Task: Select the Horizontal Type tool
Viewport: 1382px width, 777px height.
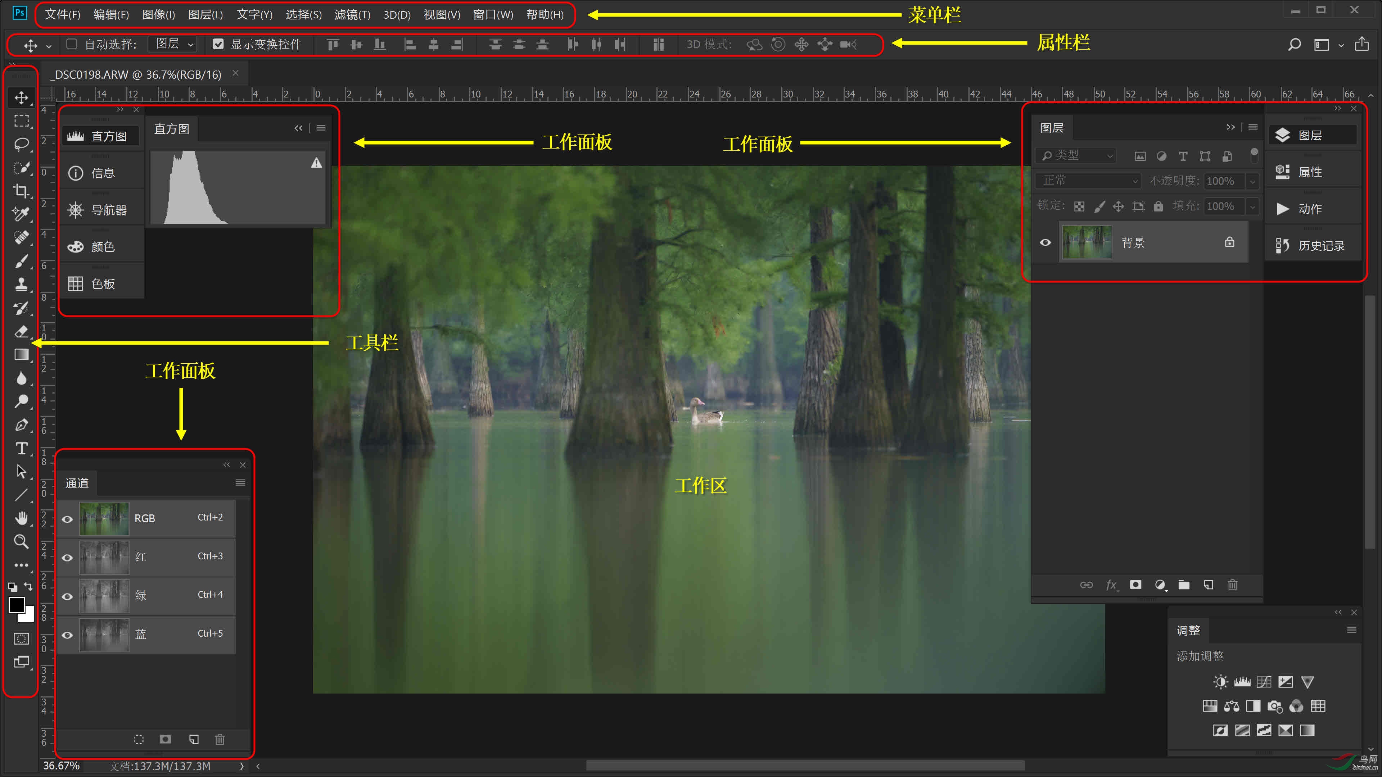Action: coord(21,448)
